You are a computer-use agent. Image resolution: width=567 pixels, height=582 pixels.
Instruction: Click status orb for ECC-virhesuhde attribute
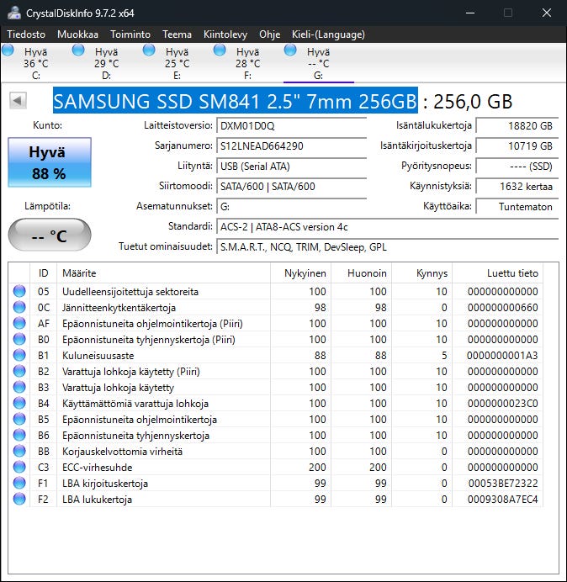click(x=19, y=468)
